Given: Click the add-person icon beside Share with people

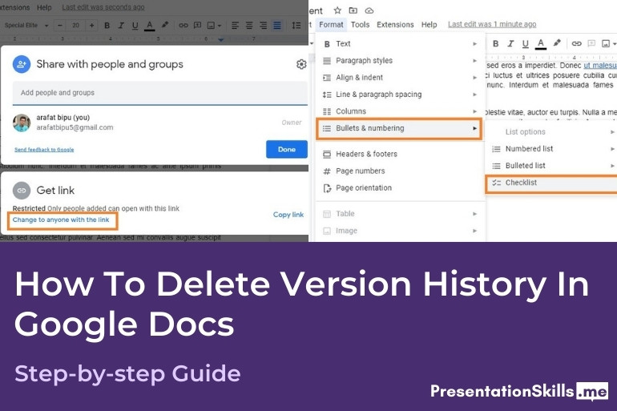Looking at the screenshot, I should pyautogui.click(x=22, y=64).
